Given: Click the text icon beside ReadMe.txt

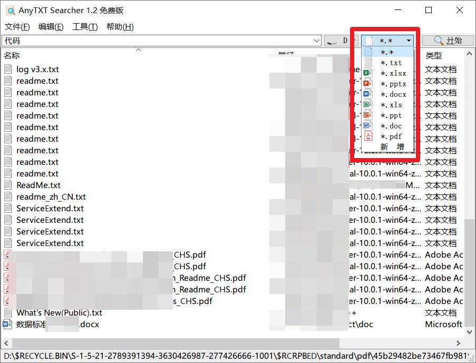Looking at the screenshot, I should 8,185.
